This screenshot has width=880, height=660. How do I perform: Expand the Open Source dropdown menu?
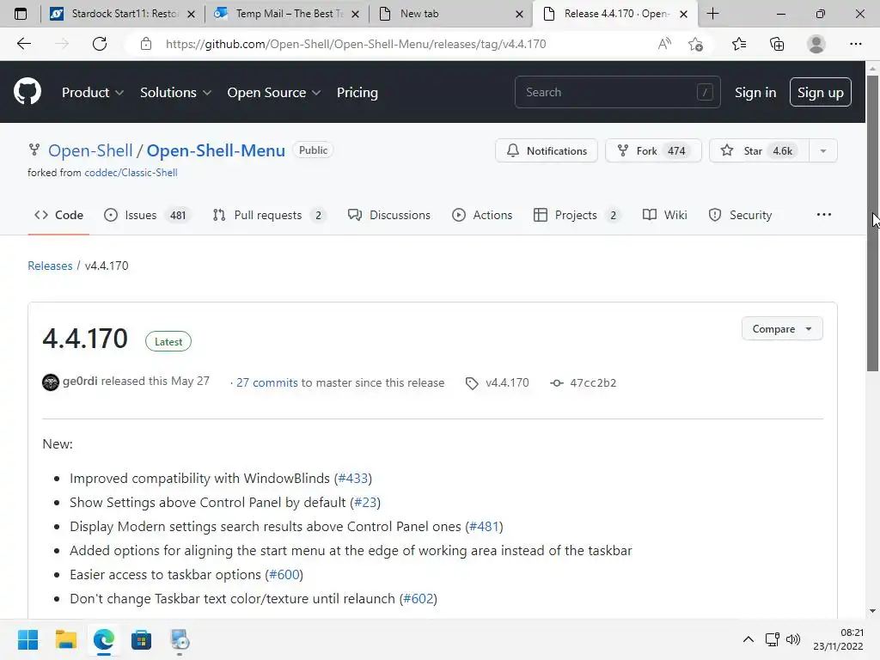[x=274, y=93]
